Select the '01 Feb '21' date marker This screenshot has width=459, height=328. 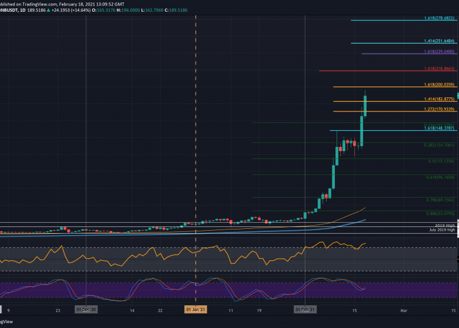tap(305, 310)
